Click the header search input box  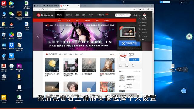point(122,15)
